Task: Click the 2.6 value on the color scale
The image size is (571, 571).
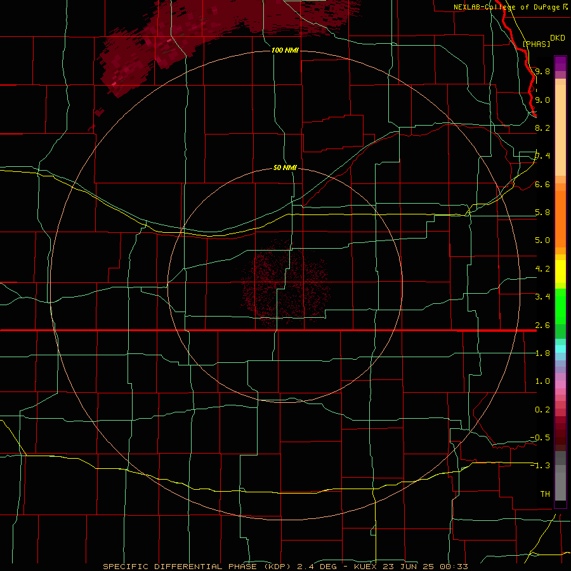Action: tap(542, 325)
